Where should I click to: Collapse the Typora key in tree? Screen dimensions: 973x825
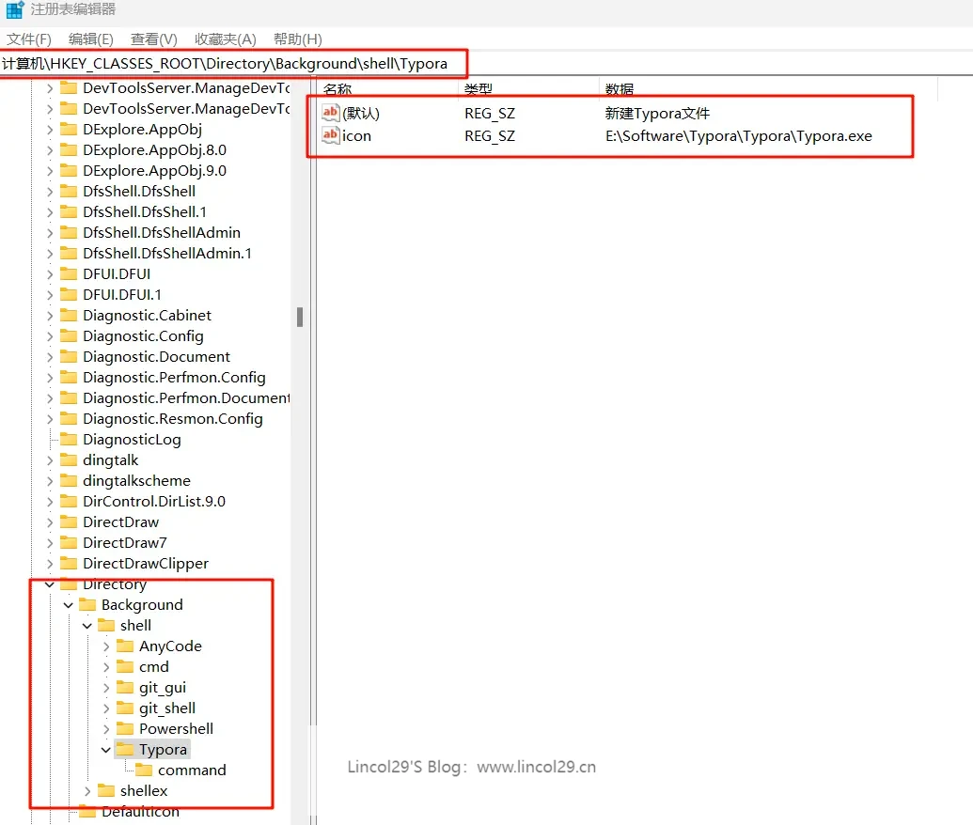[106, 749]
